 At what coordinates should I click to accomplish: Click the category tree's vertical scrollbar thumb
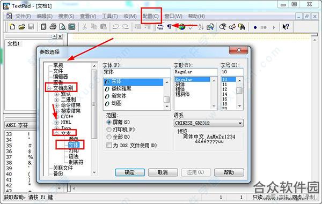point(94,104)
